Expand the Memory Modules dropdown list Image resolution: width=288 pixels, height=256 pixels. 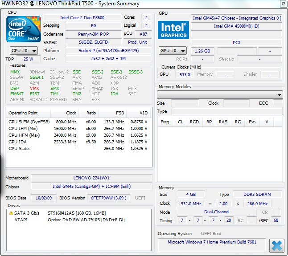click(220, 95)
